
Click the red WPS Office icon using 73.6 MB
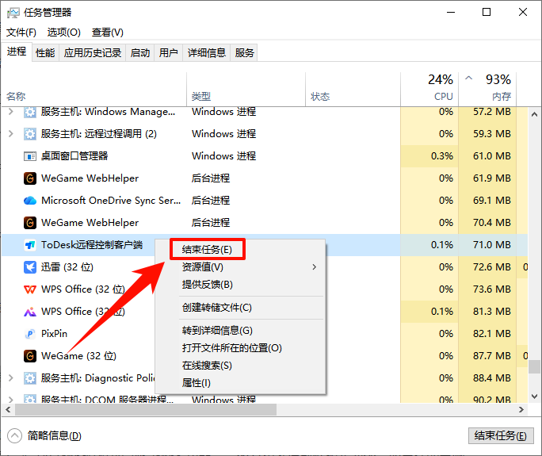(x=30, y=289)
